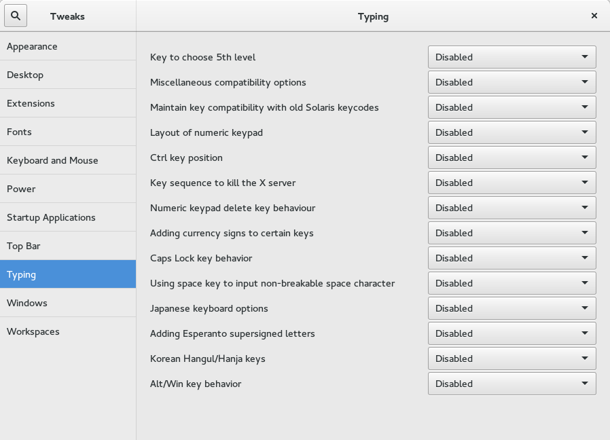
Task: Go to Windows settings
Action: pyautogui.click(x=68, y=303)
